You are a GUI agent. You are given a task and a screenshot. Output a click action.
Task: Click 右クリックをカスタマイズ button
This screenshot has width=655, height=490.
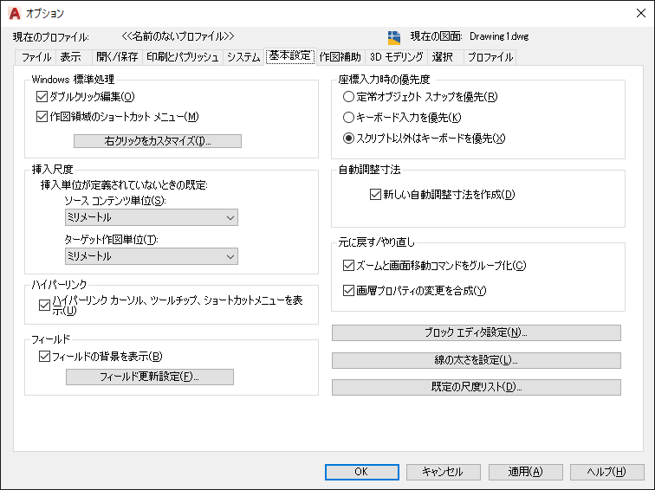pyautogui.click(x=157, y=141)
